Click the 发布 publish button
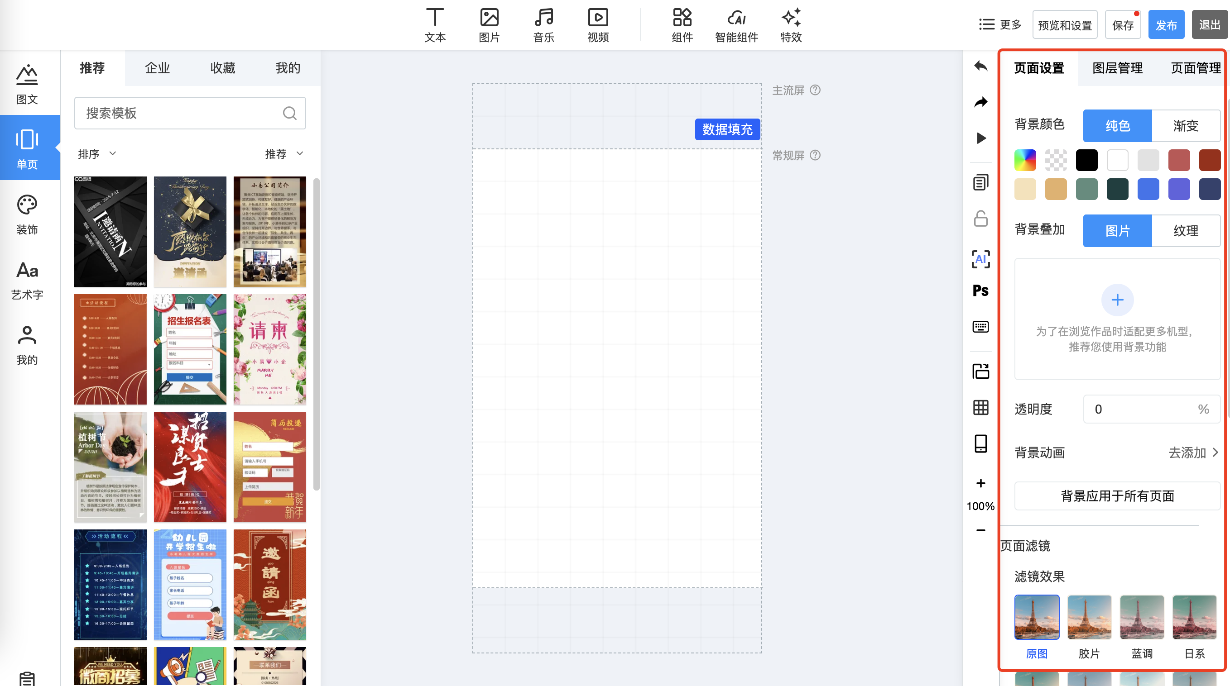The height and width of the screenshot is (686, 1230). [1166, 25]
